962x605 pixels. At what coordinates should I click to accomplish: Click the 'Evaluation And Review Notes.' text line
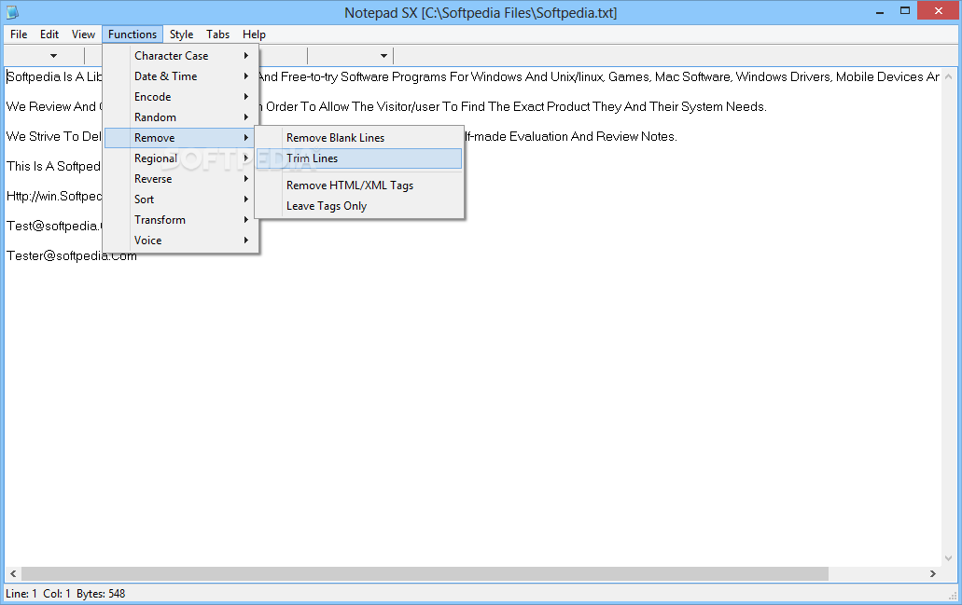coord(342,136)
